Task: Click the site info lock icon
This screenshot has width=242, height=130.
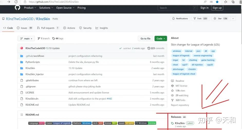Action: [25, 2]
